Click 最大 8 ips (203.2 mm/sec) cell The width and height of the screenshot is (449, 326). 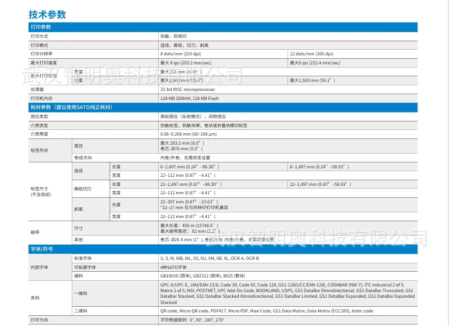186,63
